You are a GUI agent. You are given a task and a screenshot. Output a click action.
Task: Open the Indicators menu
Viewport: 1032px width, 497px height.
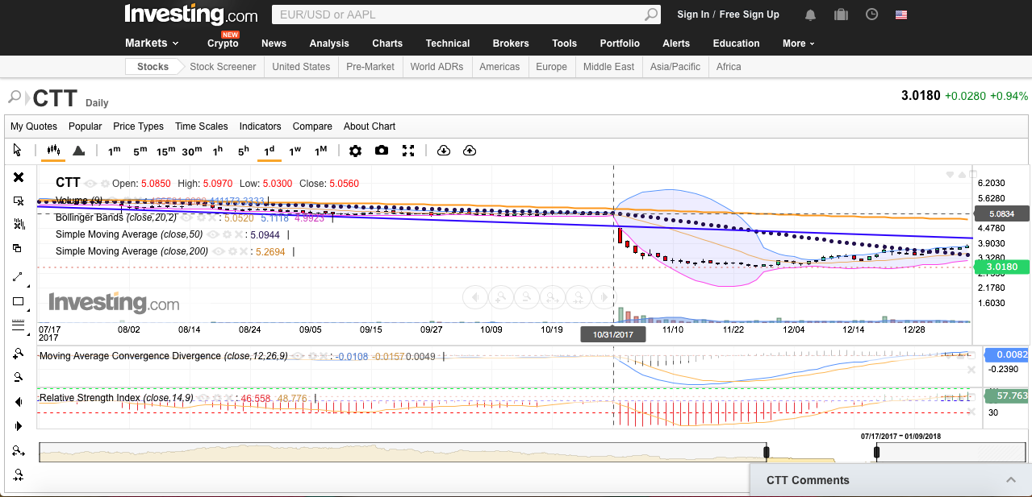[x=260, y=126]
